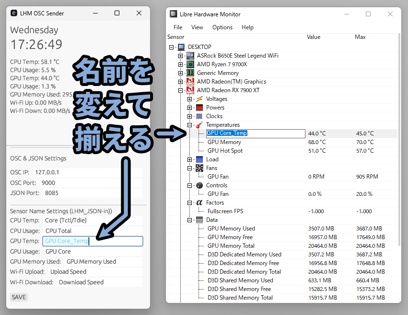408x315 pixels.
Task: Select the Fullscreen FPS row
Action: (282, 211)
